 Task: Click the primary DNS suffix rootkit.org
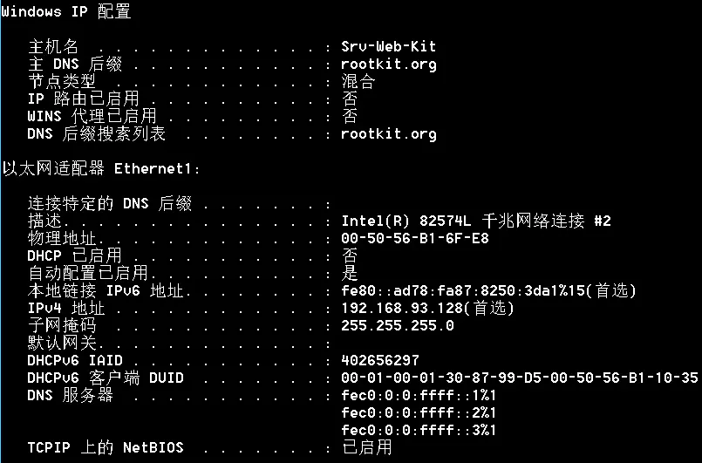coord(388,64)
